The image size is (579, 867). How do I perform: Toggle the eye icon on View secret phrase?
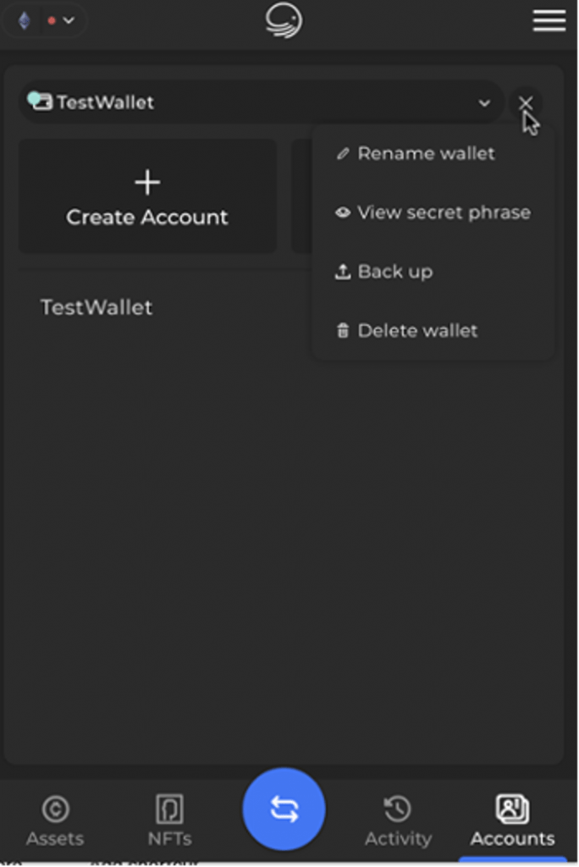pos(343,213)
